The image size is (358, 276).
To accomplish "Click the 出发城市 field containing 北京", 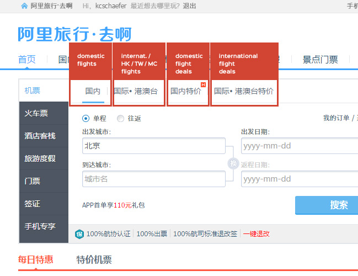I will point(154,146).
